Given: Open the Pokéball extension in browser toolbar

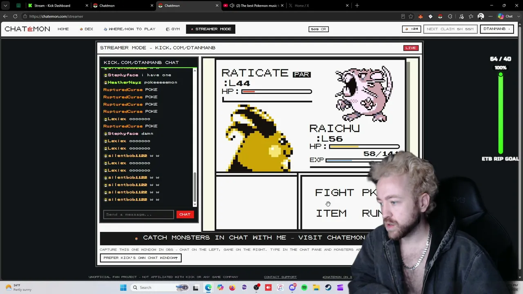Looking at the screenshot, I should click(x=440, y=16).
